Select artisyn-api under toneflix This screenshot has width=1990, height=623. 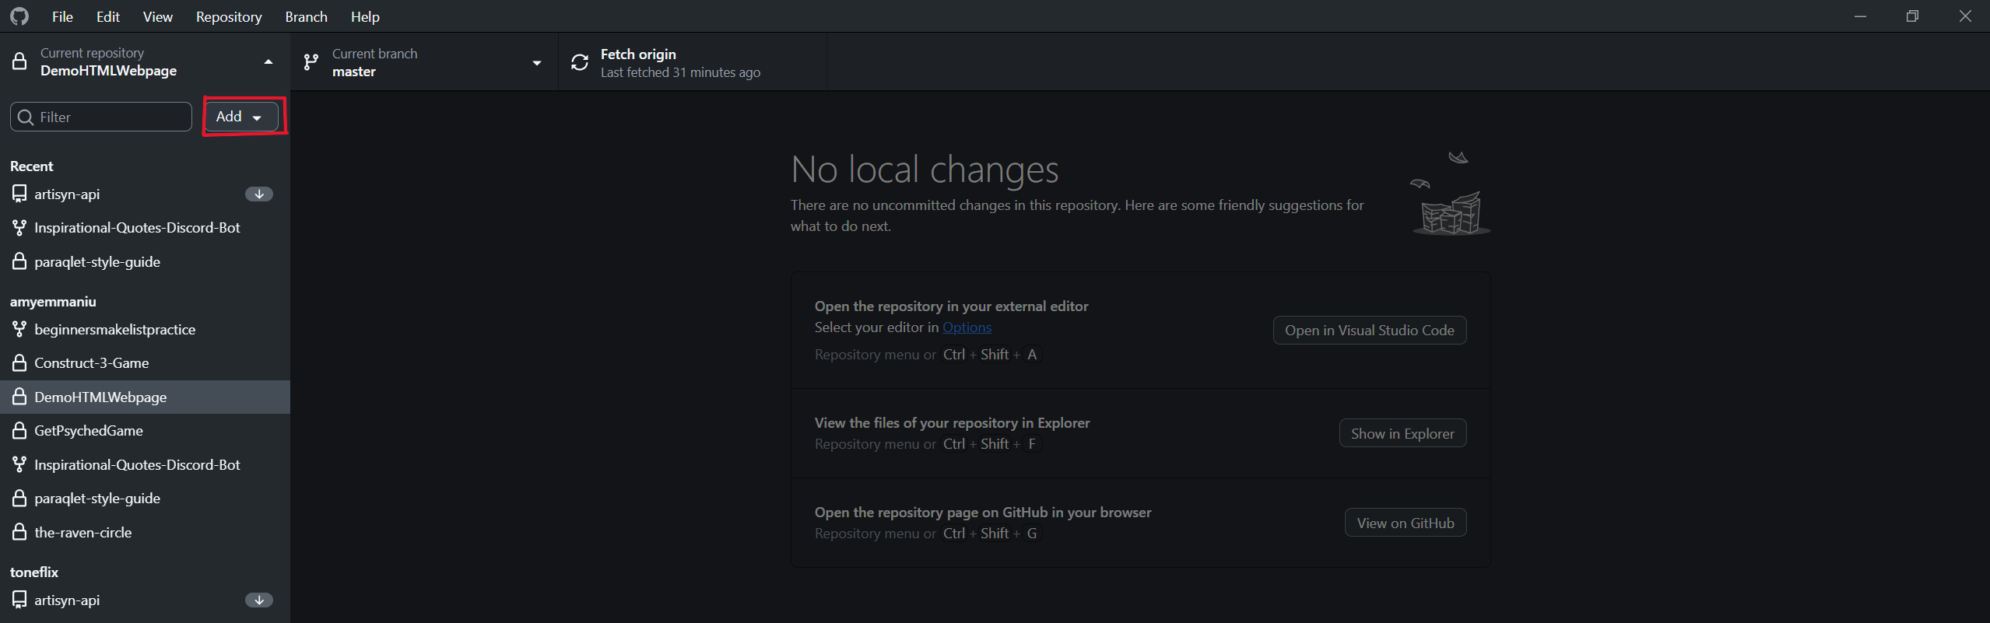click(145, 600)
